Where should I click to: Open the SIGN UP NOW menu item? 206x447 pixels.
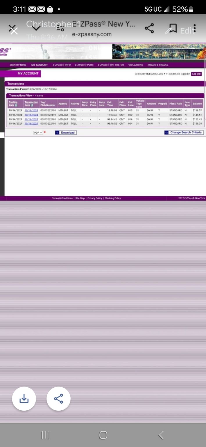[18, 65]
